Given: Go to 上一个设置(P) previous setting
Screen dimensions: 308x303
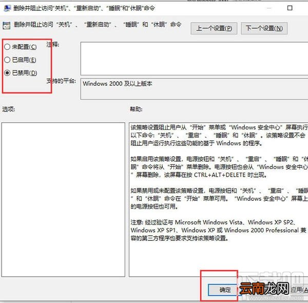Looking at the screenshot, I should 214,28.
